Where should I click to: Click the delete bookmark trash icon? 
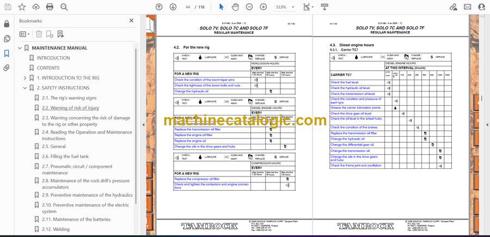coord(39,34)
